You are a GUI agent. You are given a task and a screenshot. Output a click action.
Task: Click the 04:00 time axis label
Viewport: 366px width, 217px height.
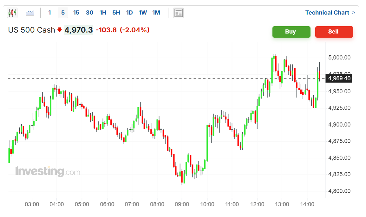(57, 204)
